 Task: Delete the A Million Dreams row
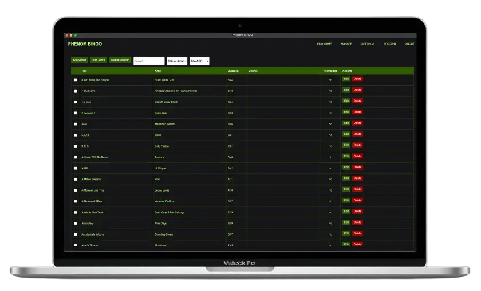[357, 178]
